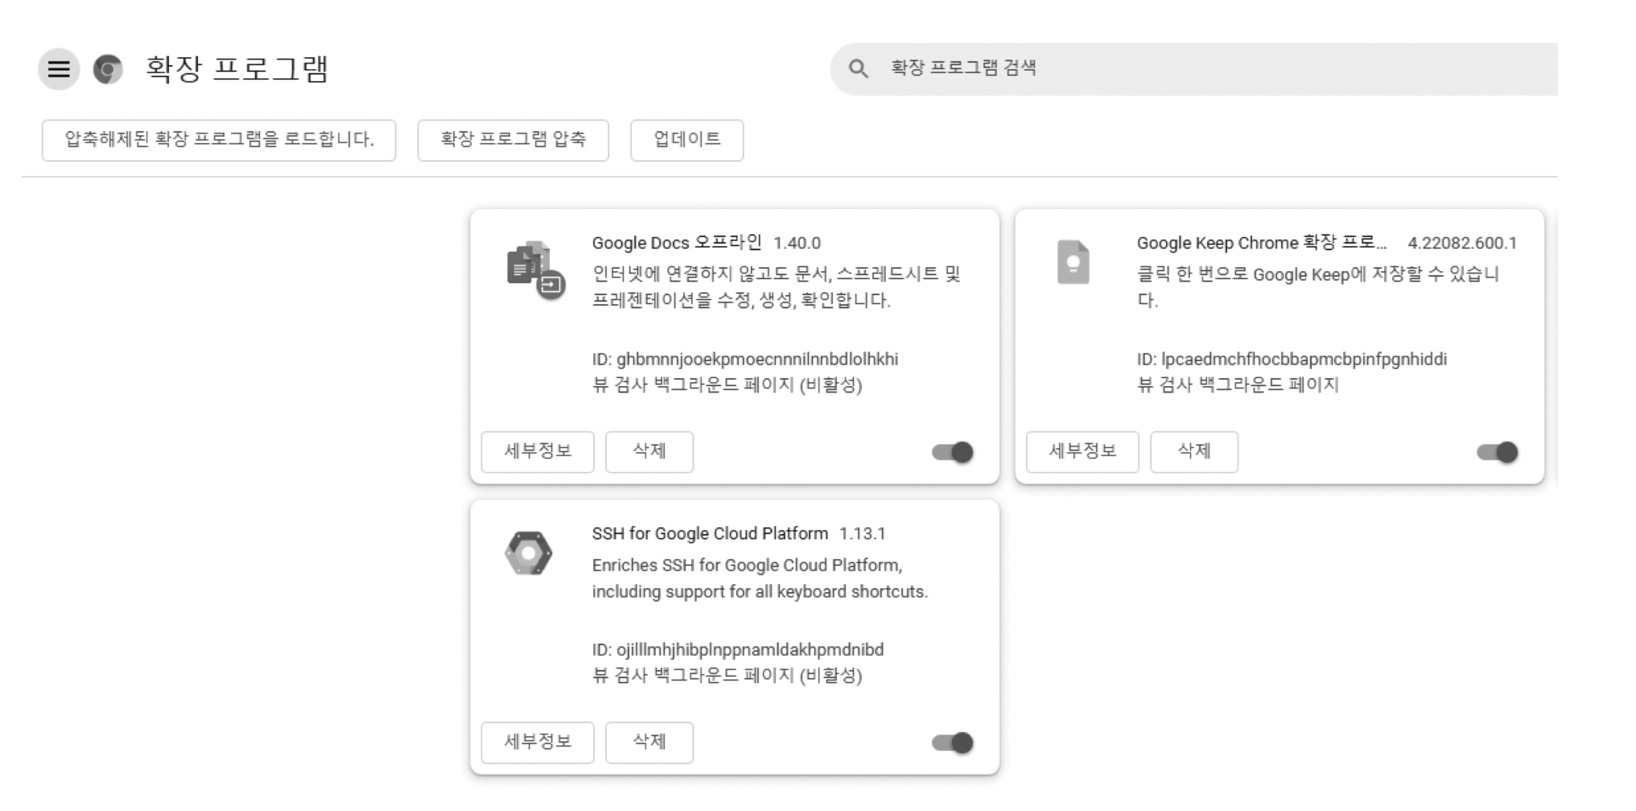Click the Chrome logo icon
1636x811 pixels.
(108, 69)
